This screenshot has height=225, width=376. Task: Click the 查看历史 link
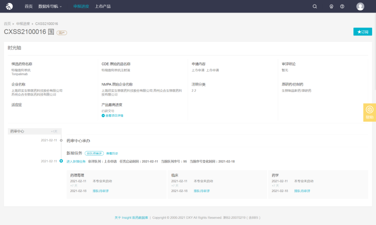(x=112, y=153)
